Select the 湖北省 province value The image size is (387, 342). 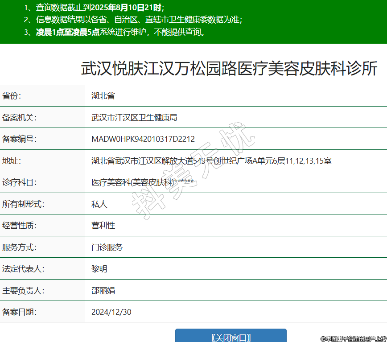[103, 96]
